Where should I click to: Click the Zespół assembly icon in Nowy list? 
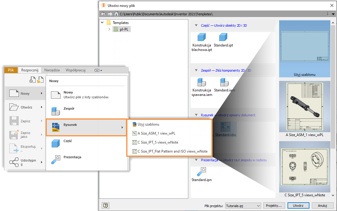pyautogui.click(x=56, y=111)
